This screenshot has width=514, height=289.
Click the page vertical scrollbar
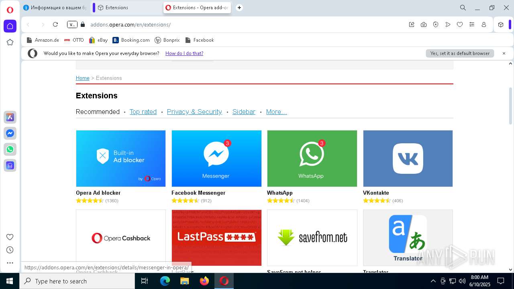[511, 106]
